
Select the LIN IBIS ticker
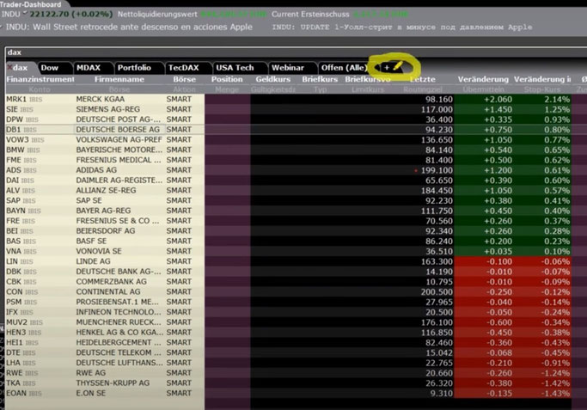click(x=20, y=261)
